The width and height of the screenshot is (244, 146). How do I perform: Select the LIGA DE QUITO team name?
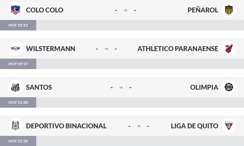click(x=195, y=126)
